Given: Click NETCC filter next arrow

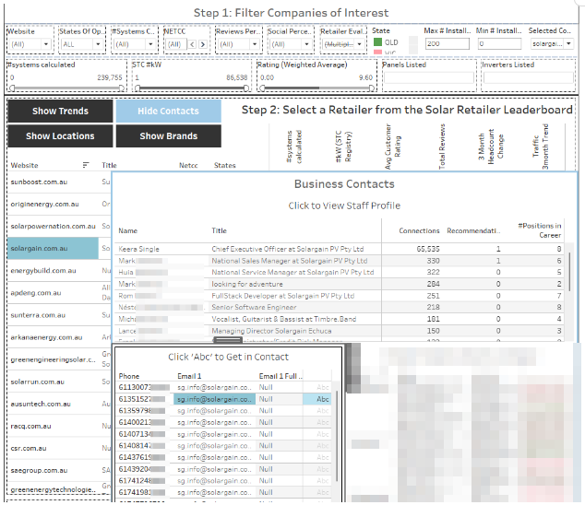Looking at the screenshot, I should pyautogui.click(x=203, y=44).
